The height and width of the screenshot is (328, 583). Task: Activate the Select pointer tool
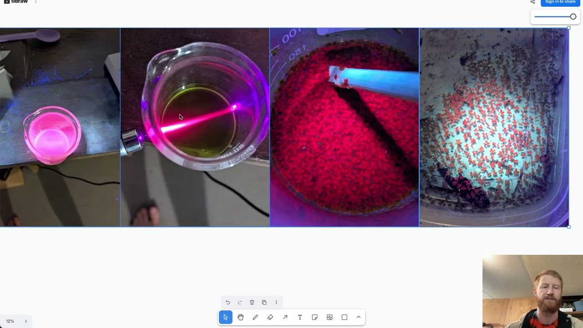pyautogui.click(x=225, y=317)
